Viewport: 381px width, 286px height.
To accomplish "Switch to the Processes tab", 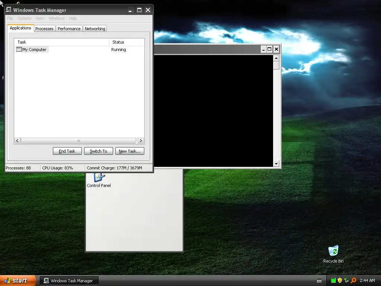I will coord(44,29).
